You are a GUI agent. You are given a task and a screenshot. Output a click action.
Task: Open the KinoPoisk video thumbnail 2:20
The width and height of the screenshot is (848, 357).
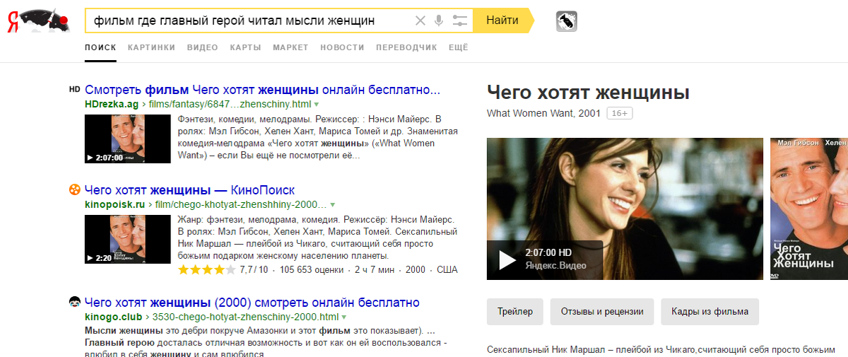coord(127,239)
